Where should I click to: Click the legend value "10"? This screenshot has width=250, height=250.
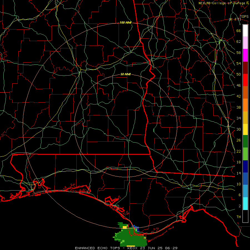[x=239, y=184]
